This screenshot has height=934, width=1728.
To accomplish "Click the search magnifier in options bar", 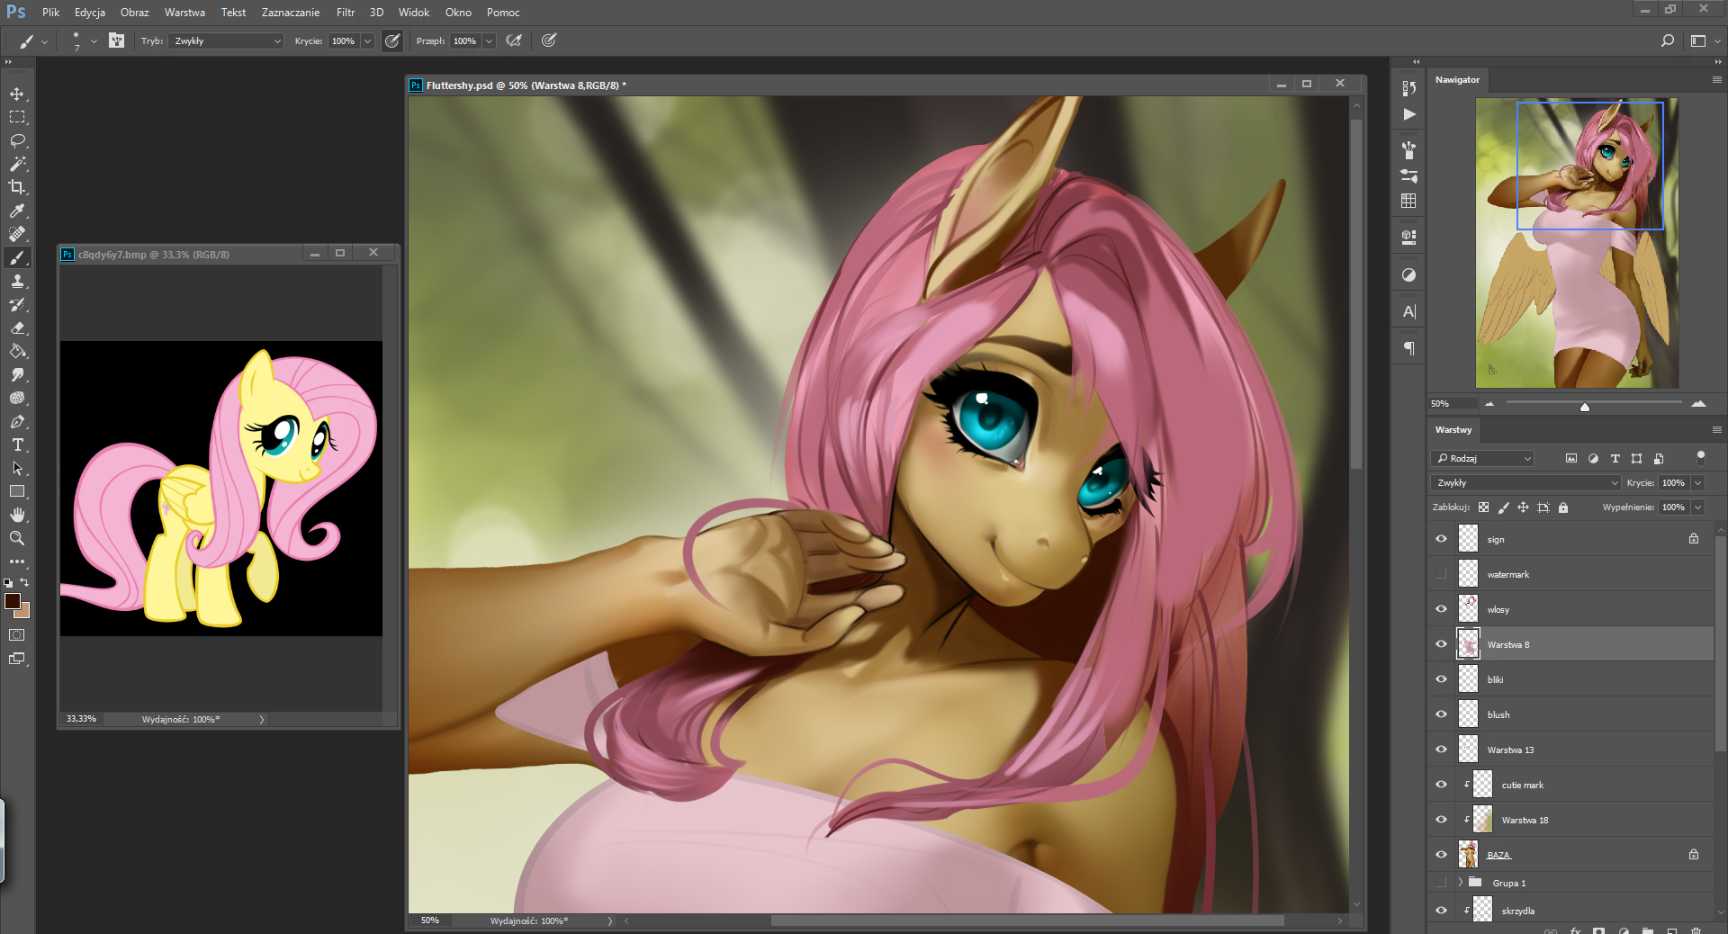I will (x=1667, y=40).
